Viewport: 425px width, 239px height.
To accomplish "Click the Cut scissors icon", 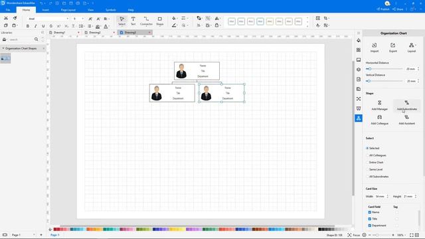I will (x=6, y=18).
